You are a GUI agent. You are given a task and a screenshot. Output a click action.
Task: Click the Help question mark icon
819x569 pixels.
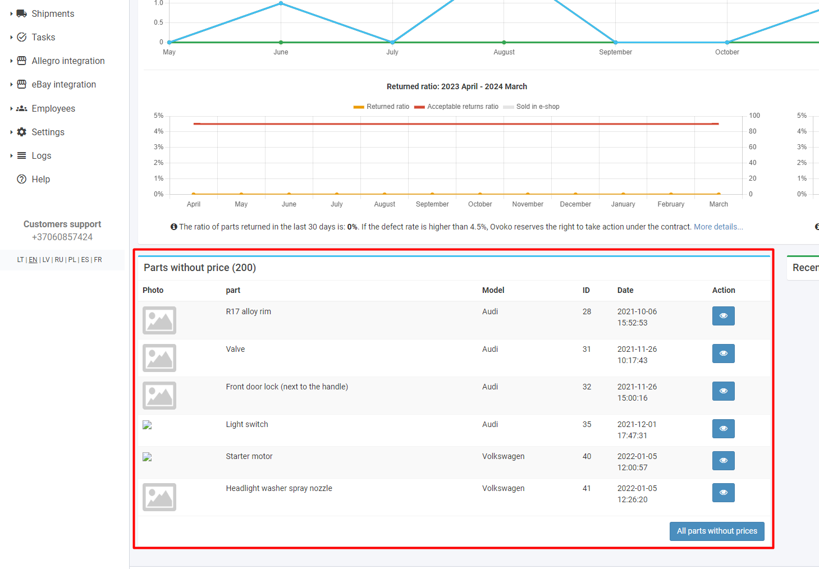tap(22, 179)
